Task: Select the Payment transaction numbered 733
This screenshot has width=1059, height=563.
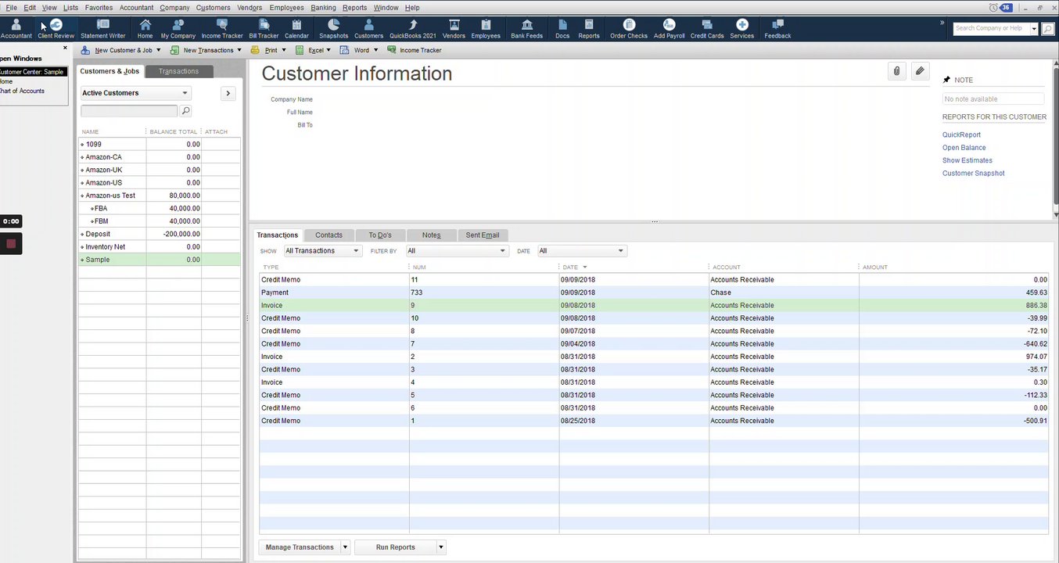Action: click(654, 292)
